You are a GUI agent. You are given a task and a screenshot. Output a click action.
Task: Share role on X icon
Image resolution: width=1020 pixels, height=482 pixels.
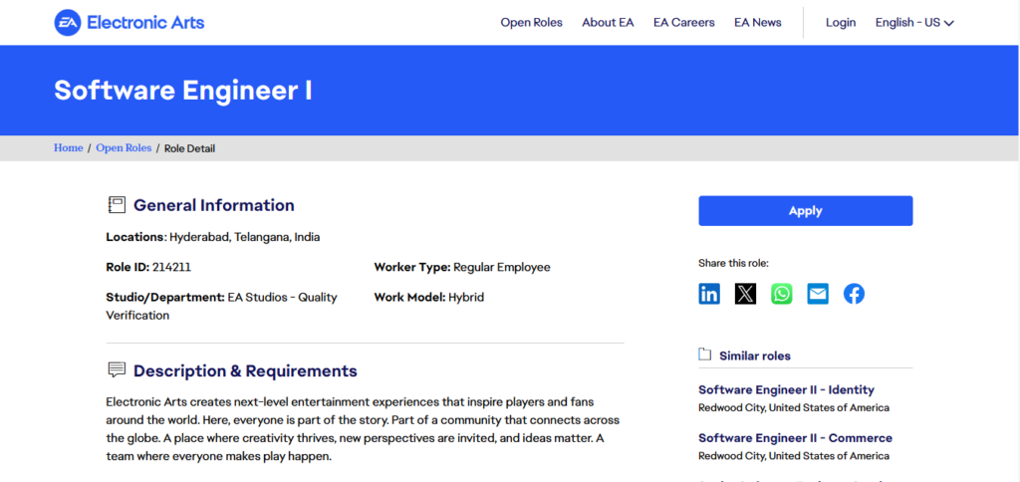pyautogui.click(x=745, y=294)
